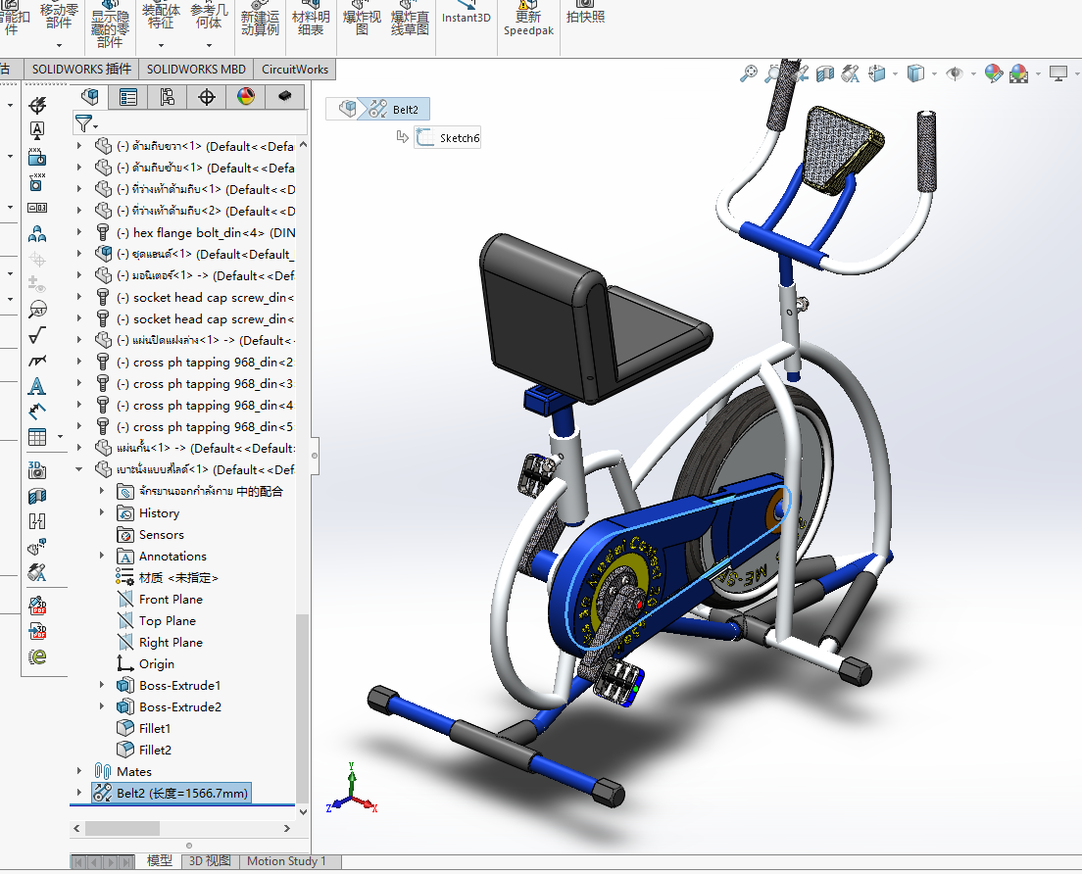Screen dimensions: 1082x874
Task: Click the Section View icon
Action: [825, 73]
